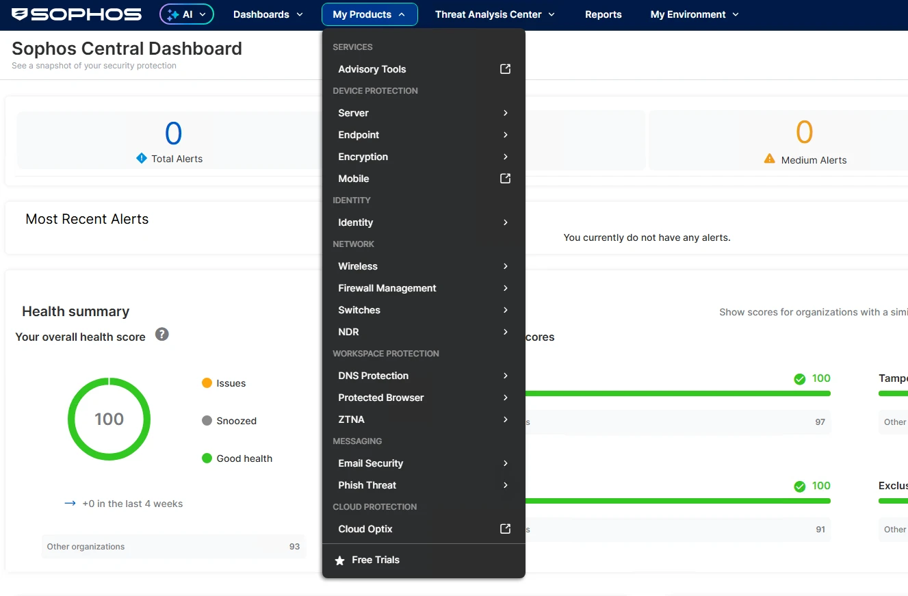Viewport: 908px width, 596px height.
Task: Expand the DNS Protection submenu chevron
Action: pos(506,376)
